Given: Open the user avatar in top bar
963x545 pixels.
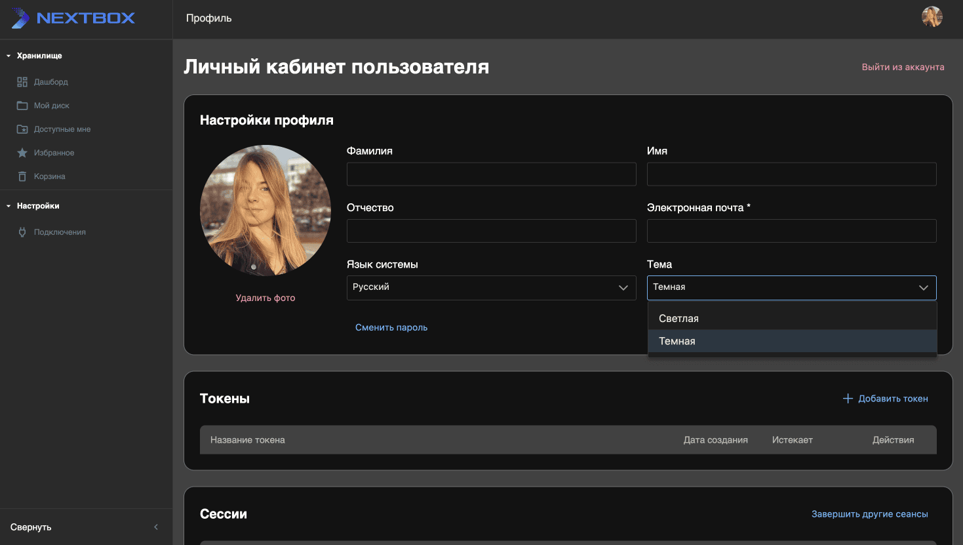Looking at the screenshot, I should click(932, 17).
